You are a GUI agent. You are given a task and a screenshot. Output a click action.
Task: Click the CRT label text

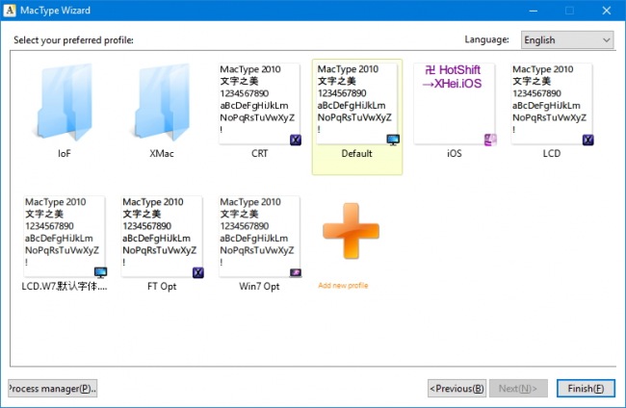(x=259, y=154)
